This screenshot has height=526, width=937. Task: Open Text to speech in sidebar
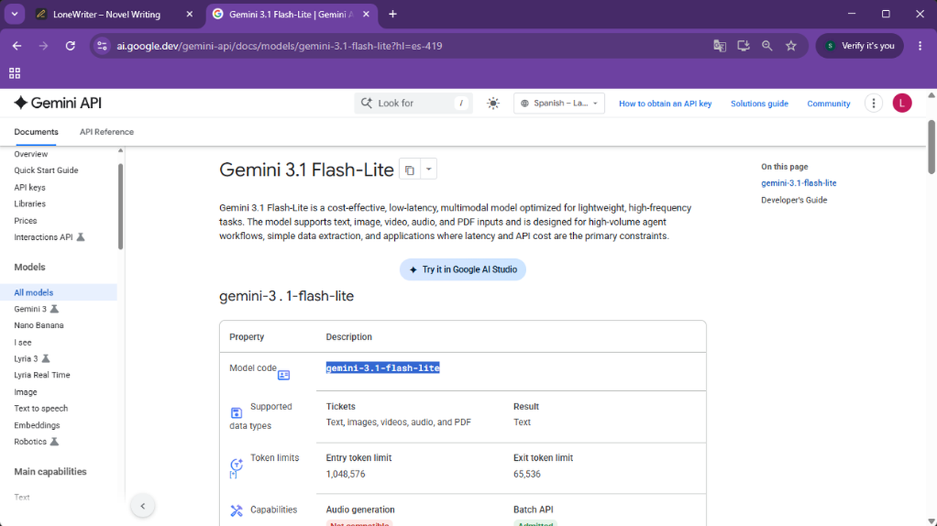[x=41, y=409]
